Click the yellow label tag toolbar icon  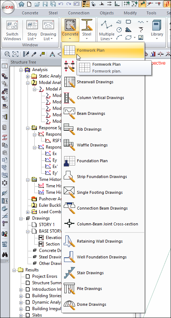pos(43,54)
